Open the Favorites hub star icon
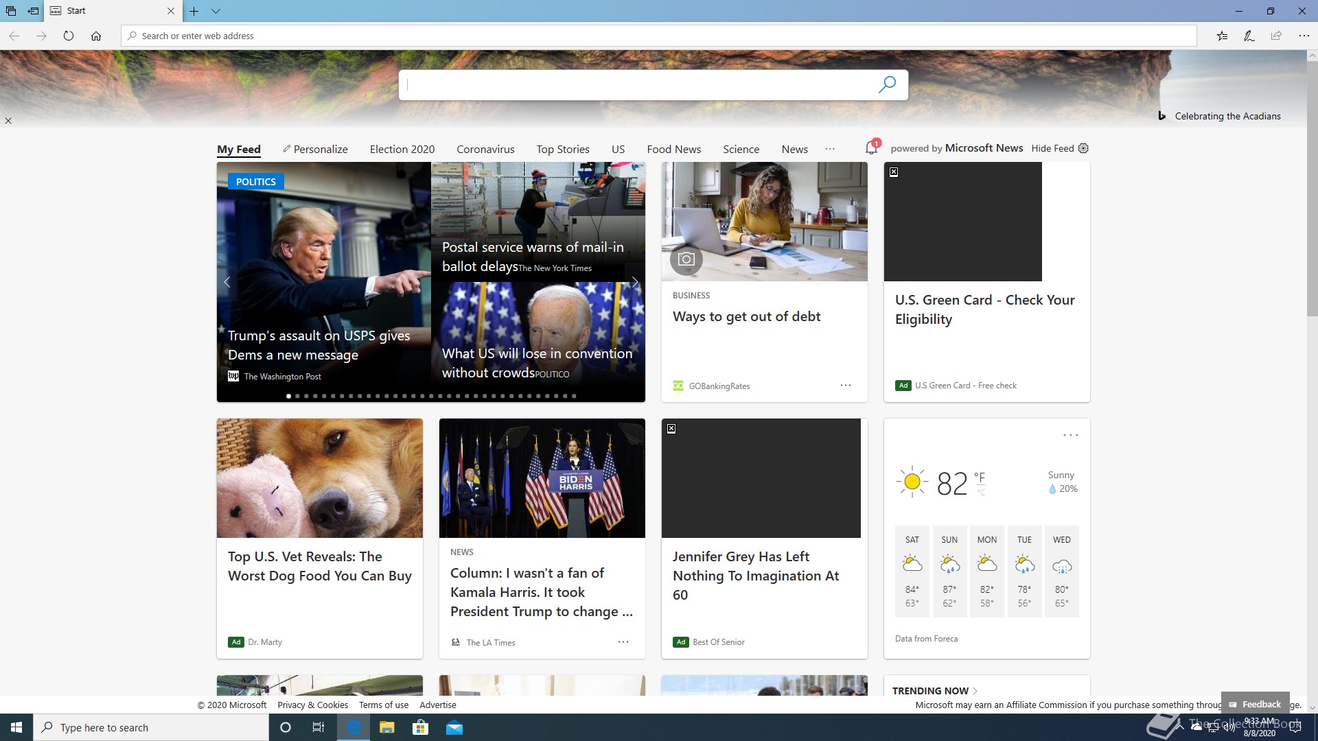Screen dimensions: 1318x741 1222,36
